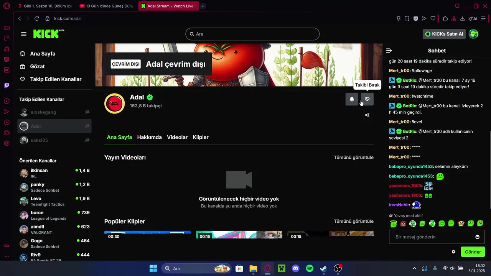Open Opera GX menu logo
Viewport: 491px width, 276px height.
7,6
